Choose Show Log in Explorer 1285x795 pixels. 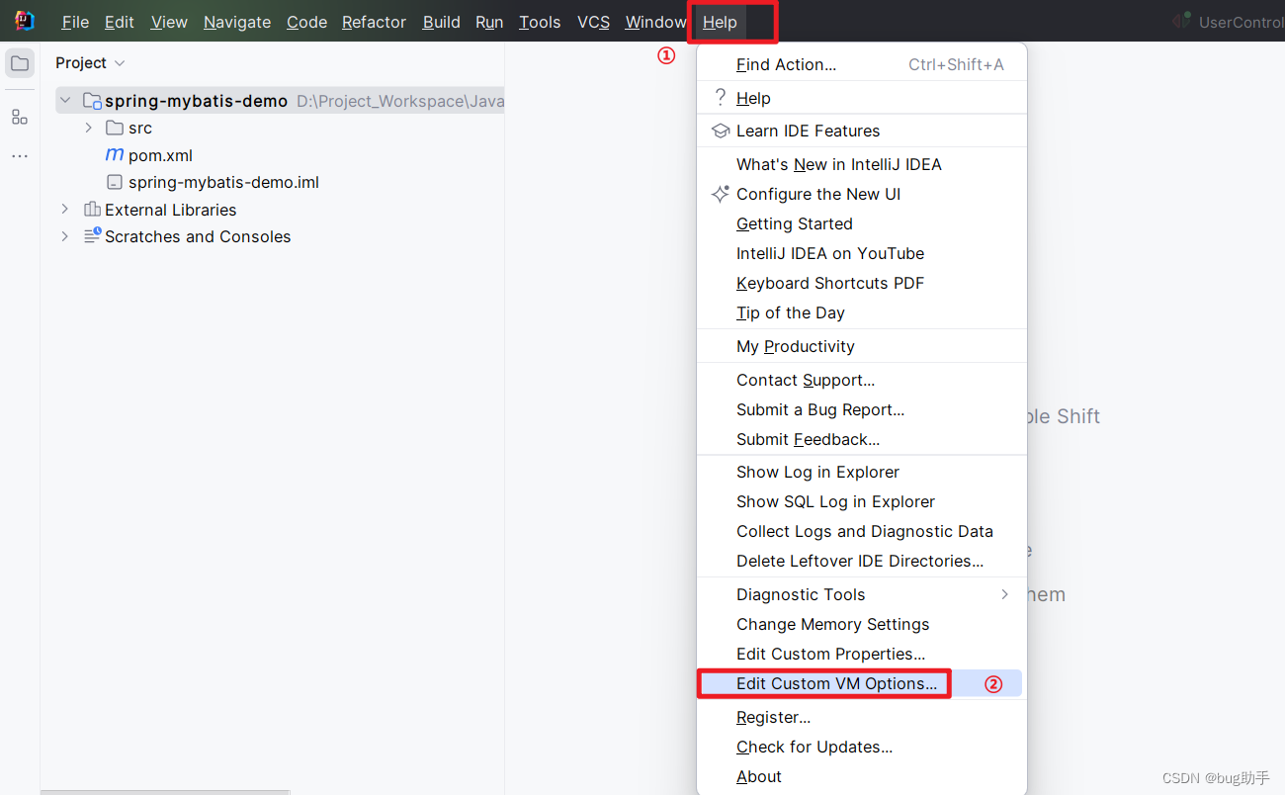(862, 472)
